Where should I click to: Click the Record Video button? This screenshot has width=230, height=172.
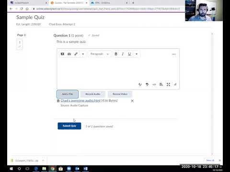click(x=120, y=94)
